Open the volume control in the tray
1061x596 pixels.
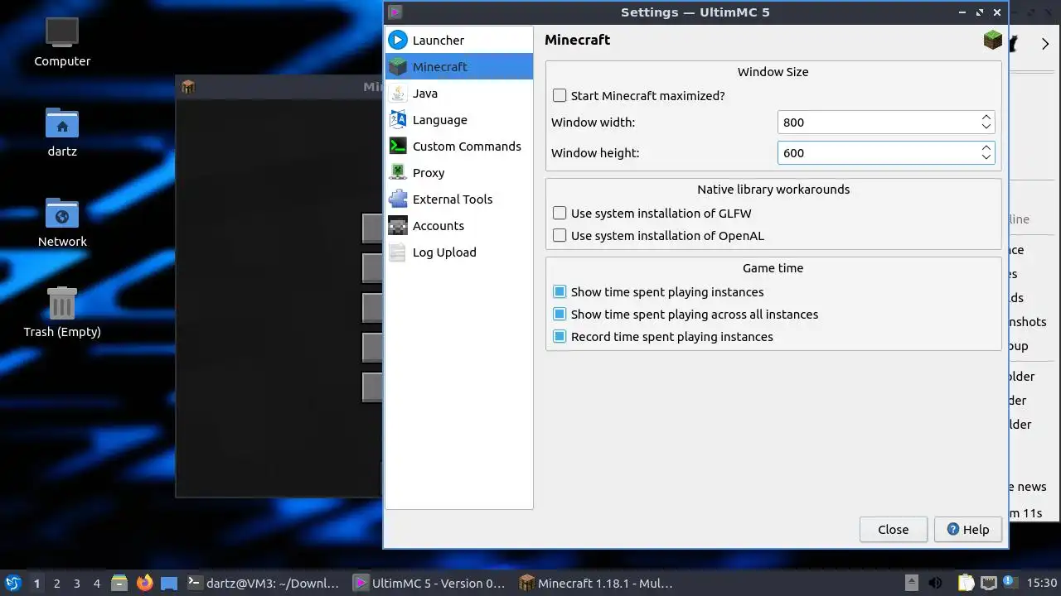pyautogui.click(x=935, y=583)
